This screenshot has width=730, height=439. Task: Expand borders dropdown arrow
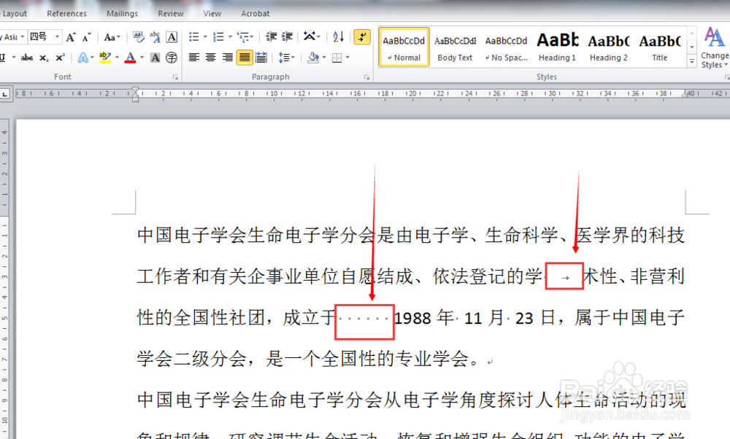click(x=347, y=58)
